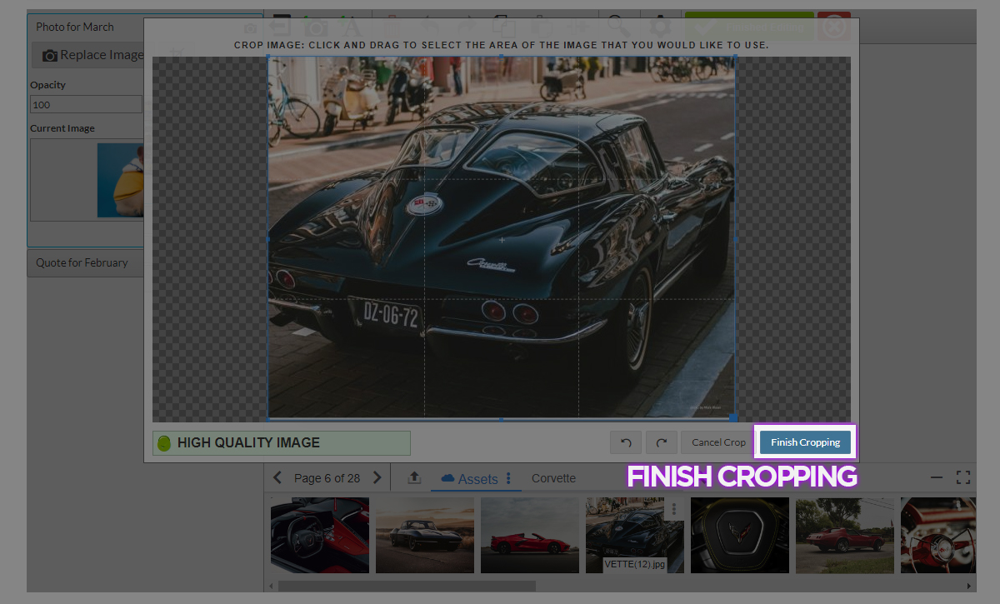Go to the next assets page
Viewport: 1000px width, 604px height.
click(377, 478)
